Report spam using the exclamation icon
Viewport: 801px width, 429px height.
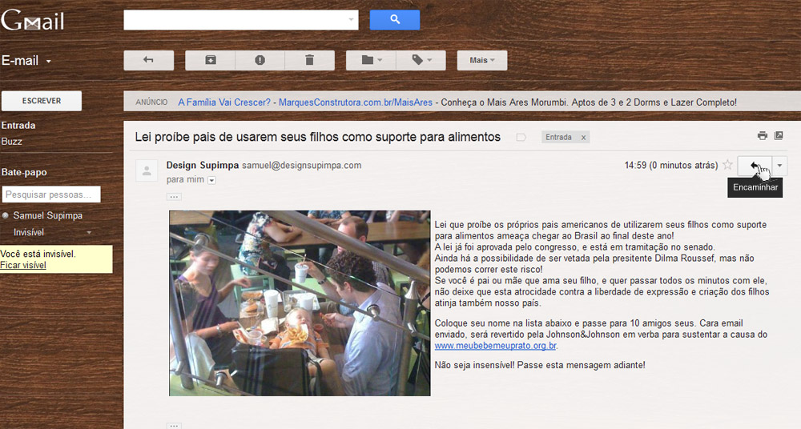(x=260, y=60)
